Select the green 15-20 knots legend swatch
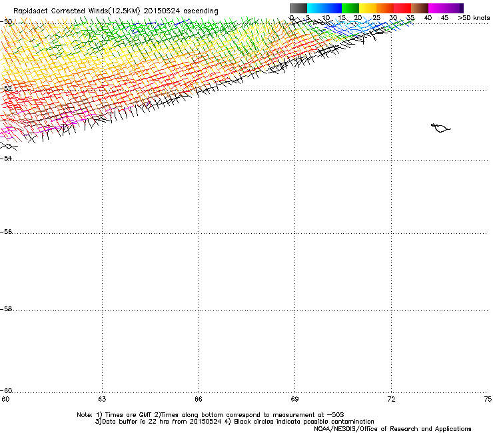This screenshot has width=493, height=433. [x=350, y=8]
